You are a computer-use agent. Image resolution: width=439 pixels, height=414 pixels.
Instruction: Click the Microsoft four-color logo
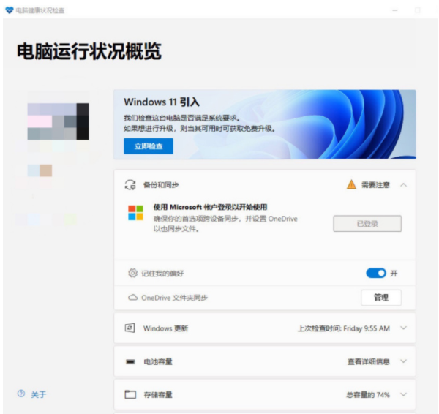point(135,213)
